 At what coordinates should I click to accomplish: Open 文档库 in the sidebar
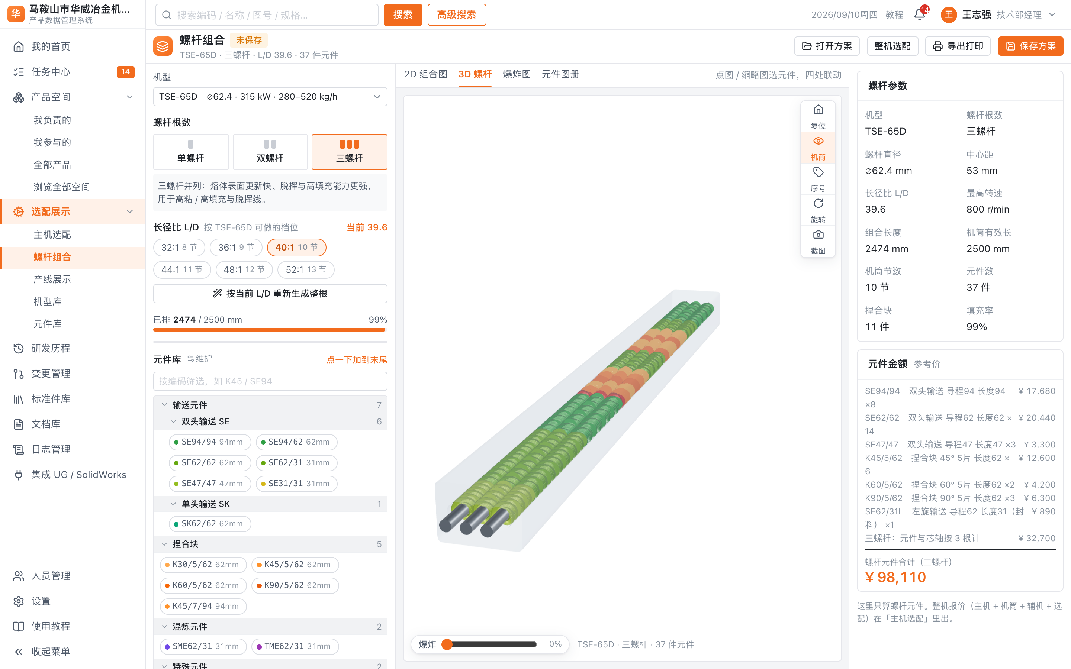click(73, 424)
